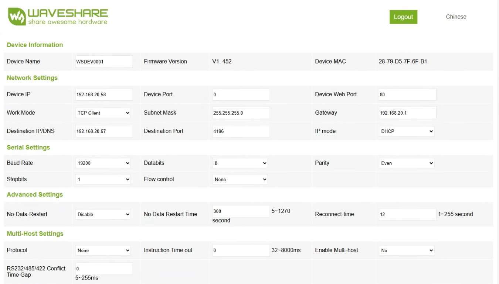Focus the Device IP field
Screen dimensions: 499x284
(x=104, y=94)
